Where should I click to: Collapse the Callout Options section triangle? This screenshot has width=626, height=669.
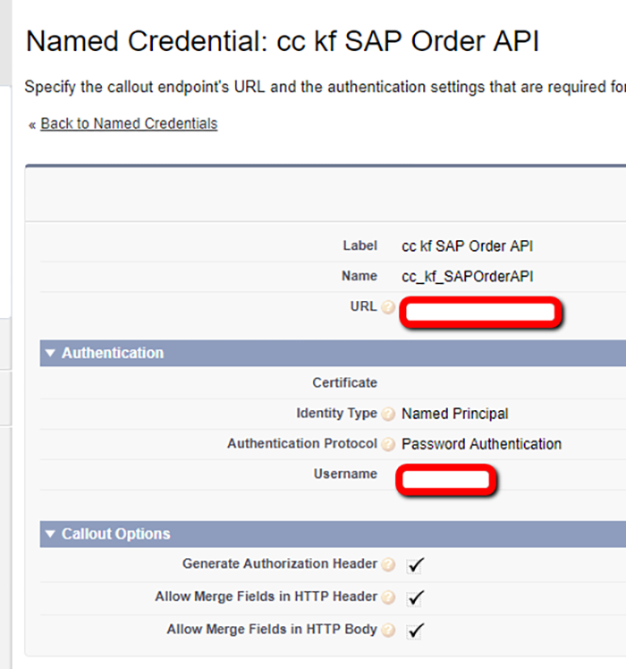(x=50, y=534)
